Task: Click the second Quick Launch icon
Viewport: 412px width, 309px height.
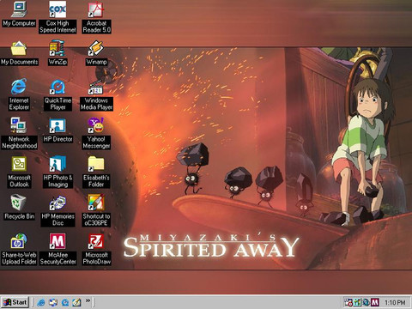Action: (x=53, y=302)
